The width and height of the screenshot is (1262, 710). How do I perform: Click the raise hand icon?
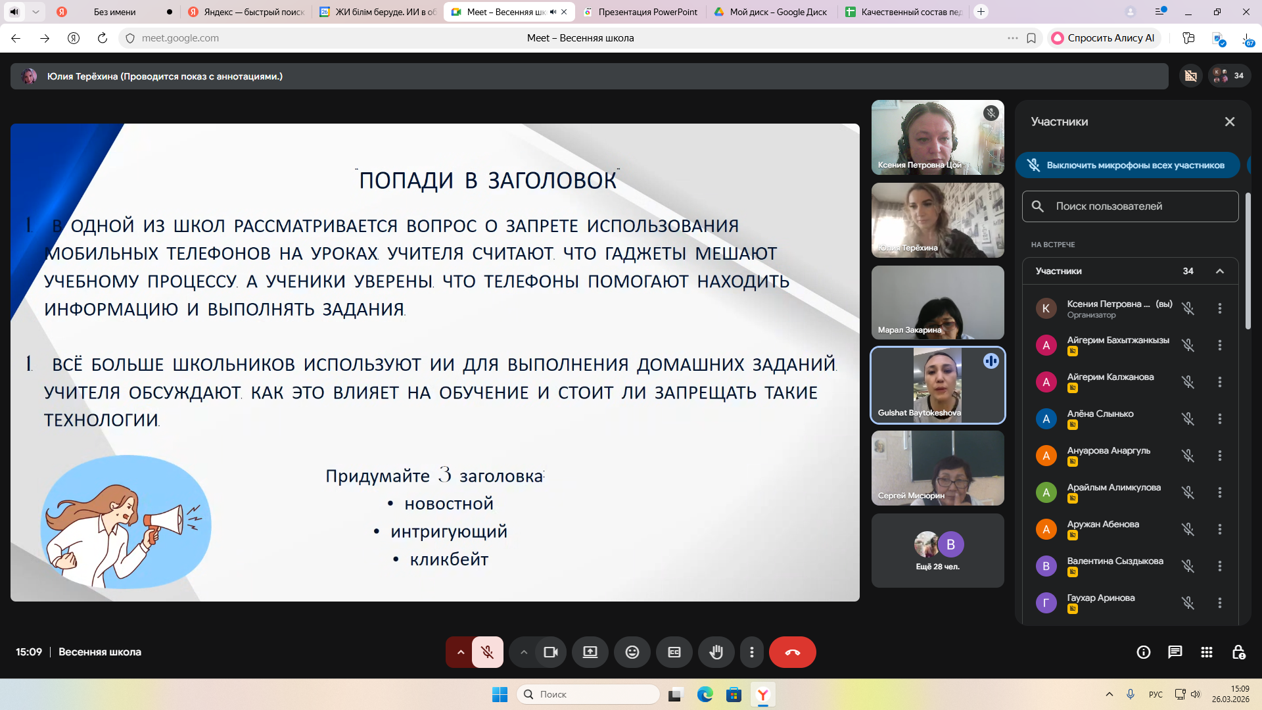(x=716, y=652)
